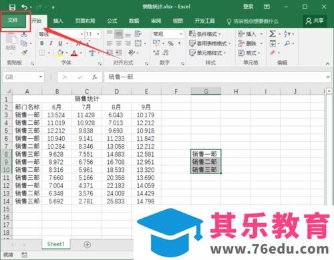Screen dimensions: 334x260
Task: Click the Orientation icon
Action: click(x=132, y=53)
